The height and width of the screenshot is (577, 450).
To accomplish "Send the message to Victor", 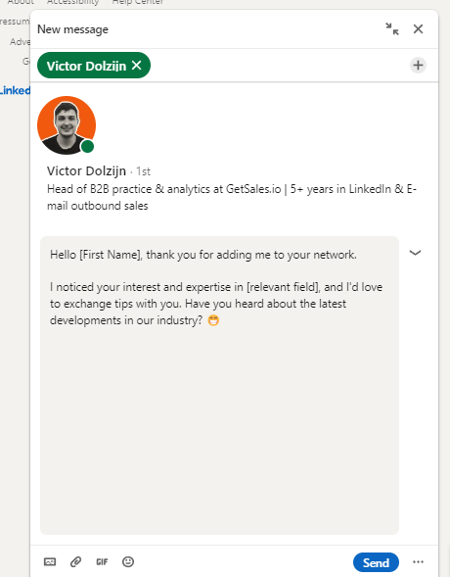I will [x=376, y=562].
